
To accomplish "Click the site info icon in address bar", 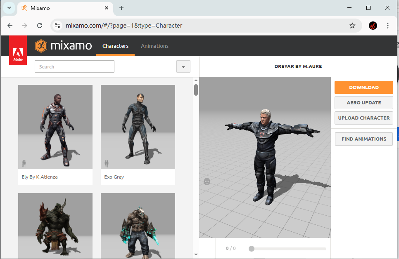I will [57, 26].
